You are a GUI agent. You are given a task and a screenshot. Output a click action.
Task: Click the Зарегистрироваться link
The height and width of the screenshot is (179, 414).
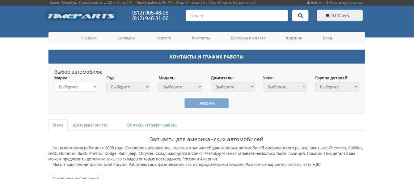coord(346,2)
